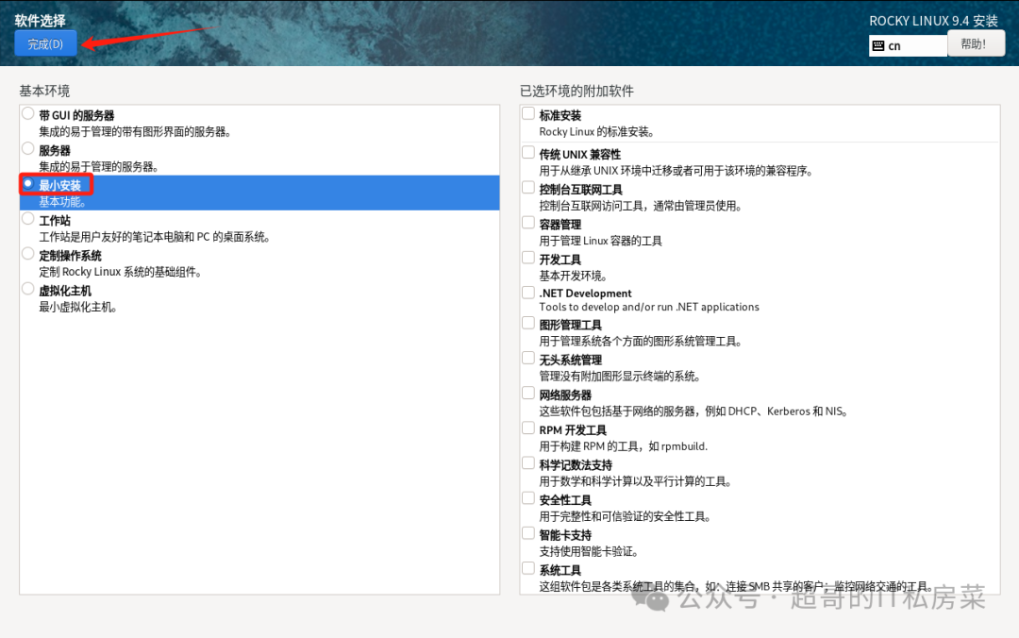Viewport: 1019px width, 638px height.
Task: Select the 最小安装 base environment
Action: [28, 186]
